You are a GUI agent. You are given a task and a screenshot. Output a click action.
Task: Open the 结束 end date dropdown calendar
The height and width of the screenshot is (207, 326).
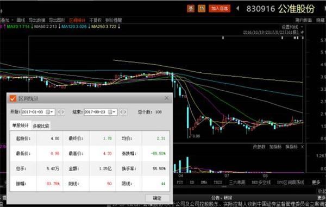pos(112,112)
